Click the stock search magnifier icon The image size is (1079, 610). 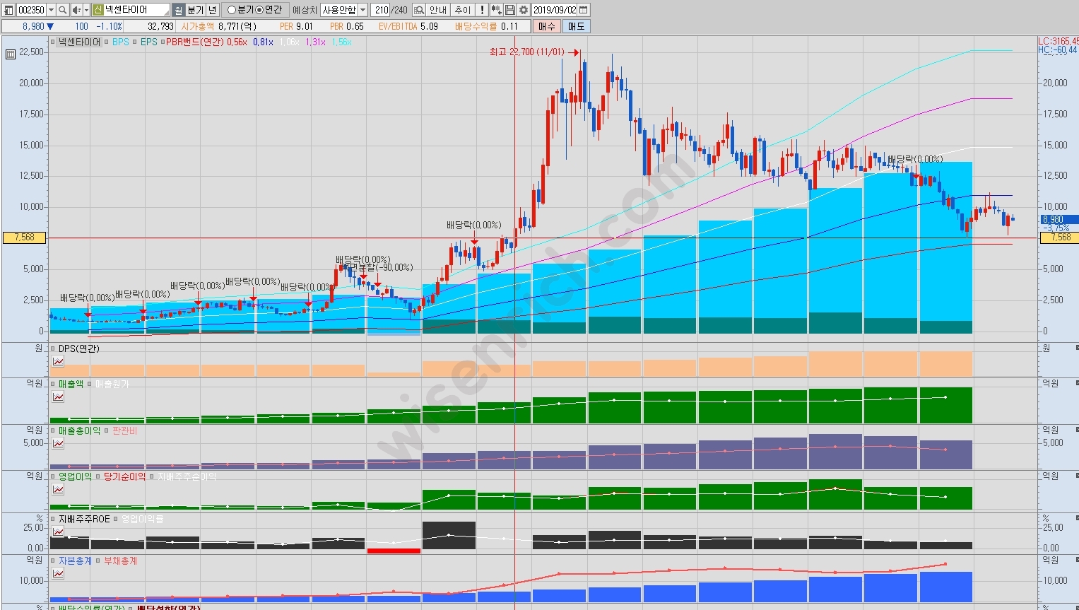click(x=62, y=10)
